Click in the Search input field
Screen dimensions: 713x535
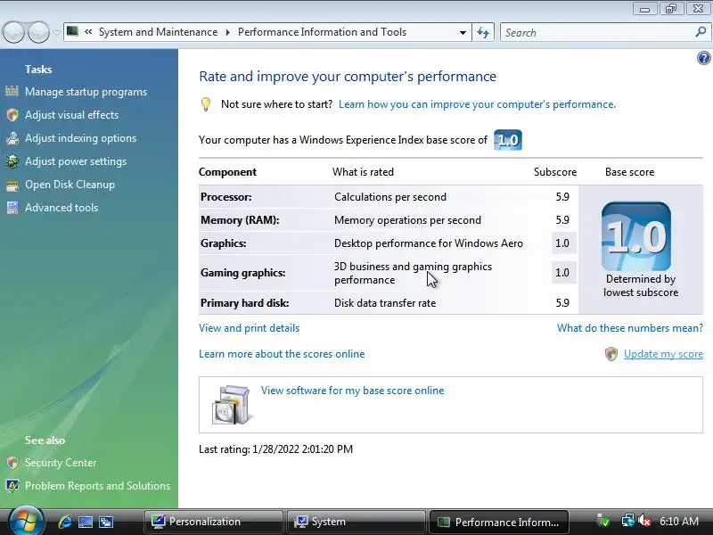pos(598,32)
